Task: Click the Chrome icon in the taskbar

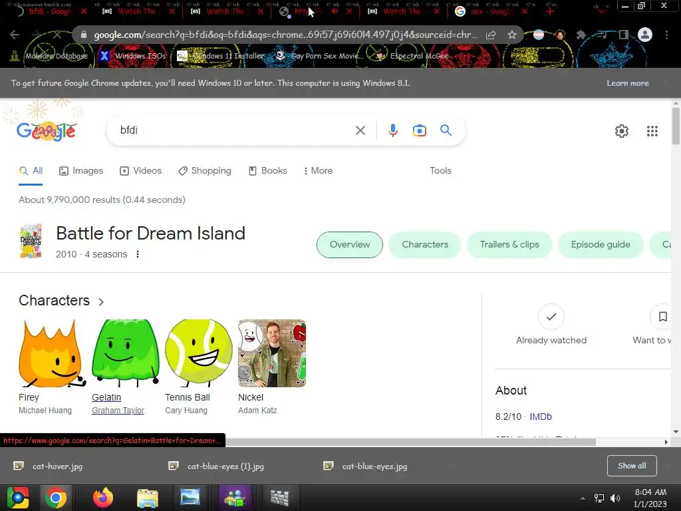Action: [56, 498]
